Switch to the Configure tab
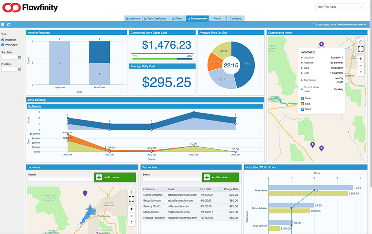This screenshot has width=372, height=234. click(x=235, y=18)
